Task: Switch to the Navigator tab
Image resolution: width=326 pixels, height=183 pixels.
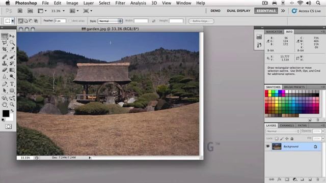Action: point(274,32)
